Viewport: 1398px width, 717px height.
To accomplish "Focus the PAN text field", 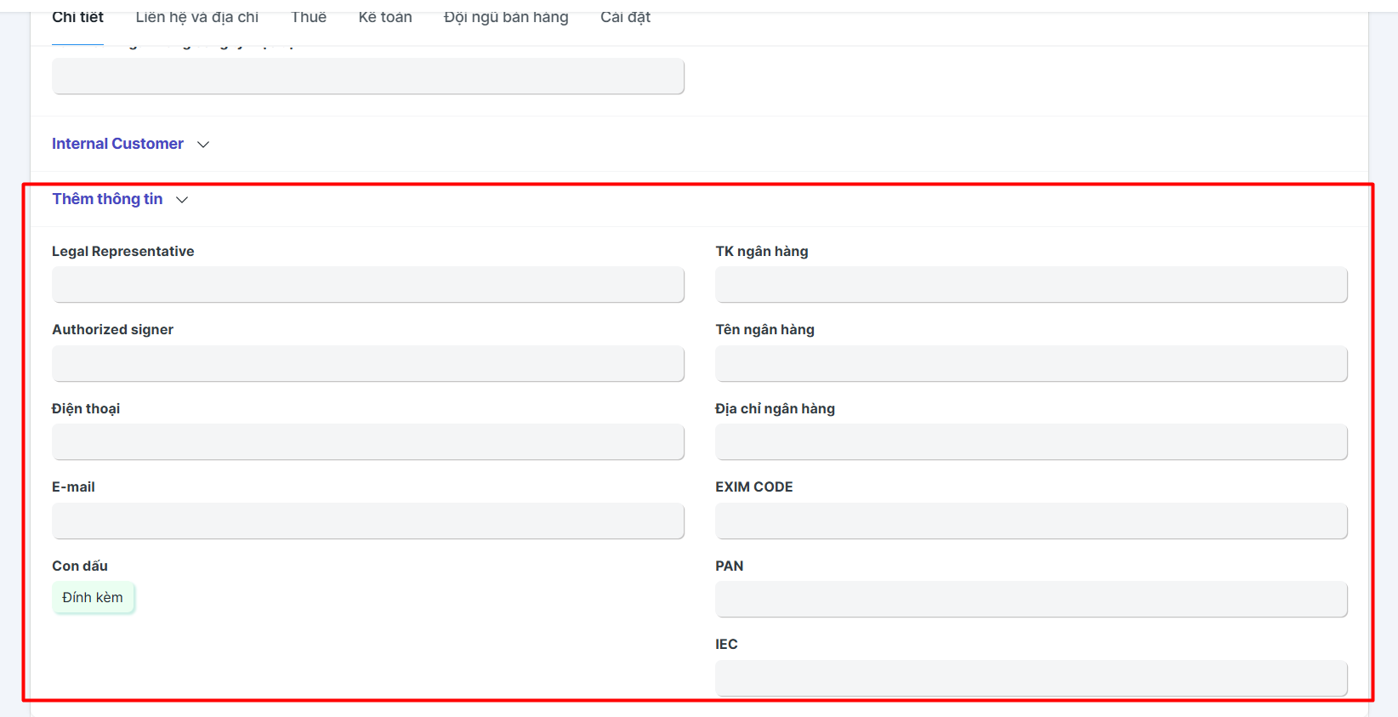I will pyautogui.click(x=1031, y=600).
